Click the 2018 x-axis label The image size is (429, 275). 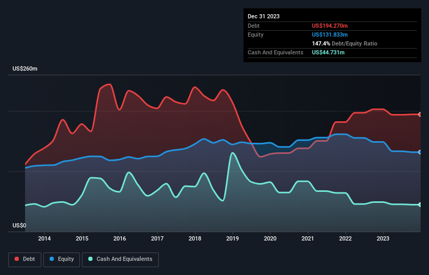click(x=195, y=238)
